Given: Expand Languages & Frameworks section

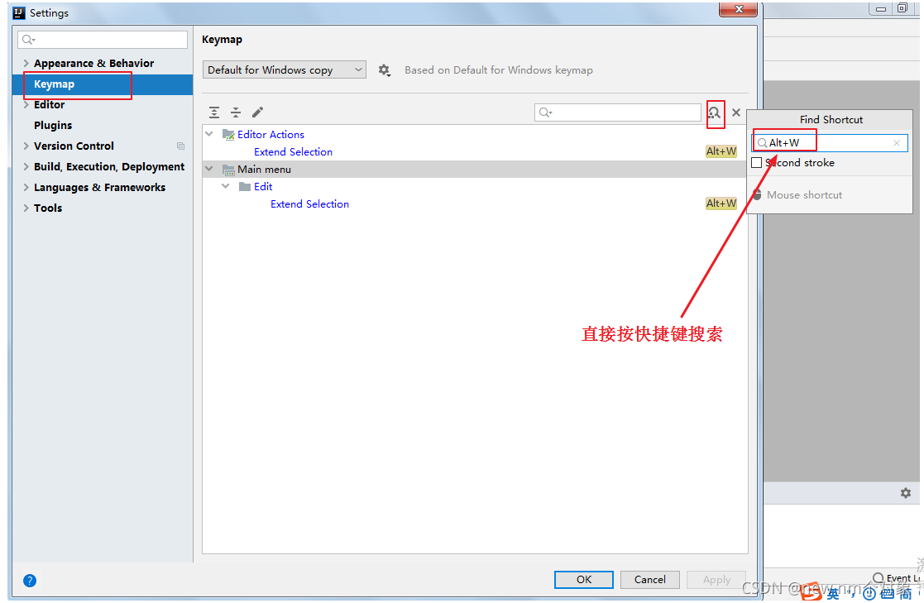Looking at the screenshot, I should [26, 188].
